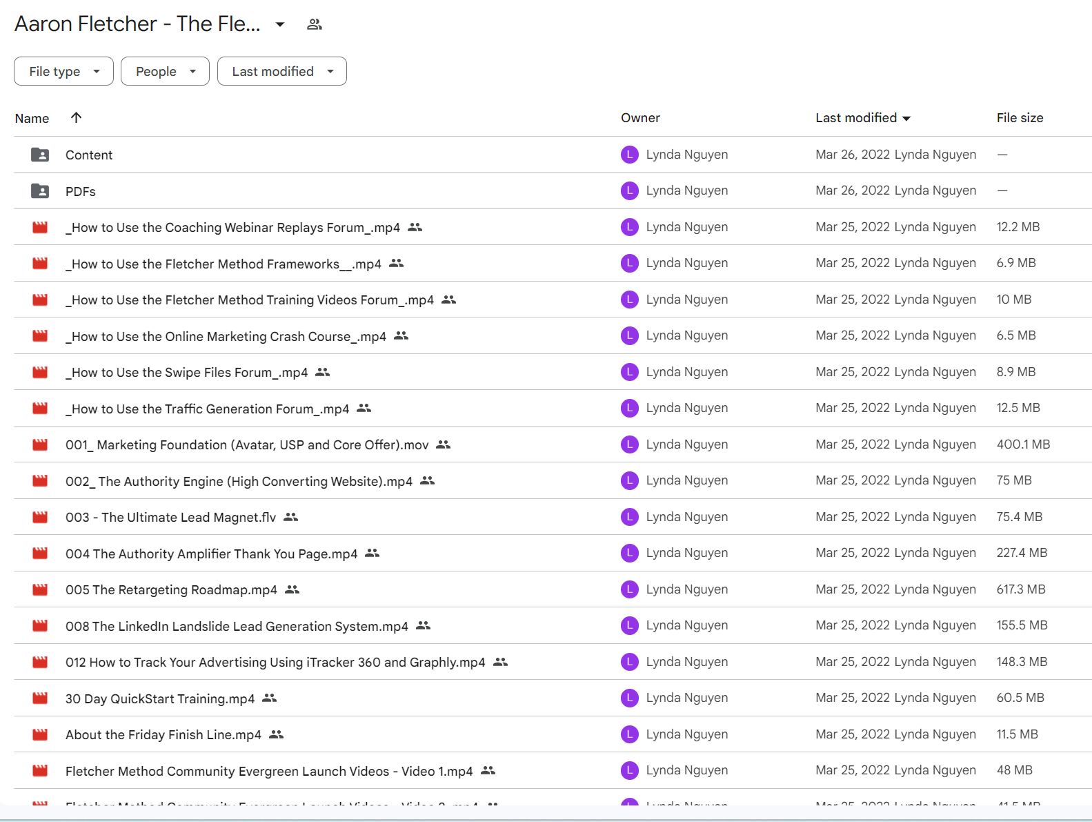Select 004 The Authority Amplifier Thank You Page.mp4
This screenshot has height=822, width=1092.
(x=211, y=554)
